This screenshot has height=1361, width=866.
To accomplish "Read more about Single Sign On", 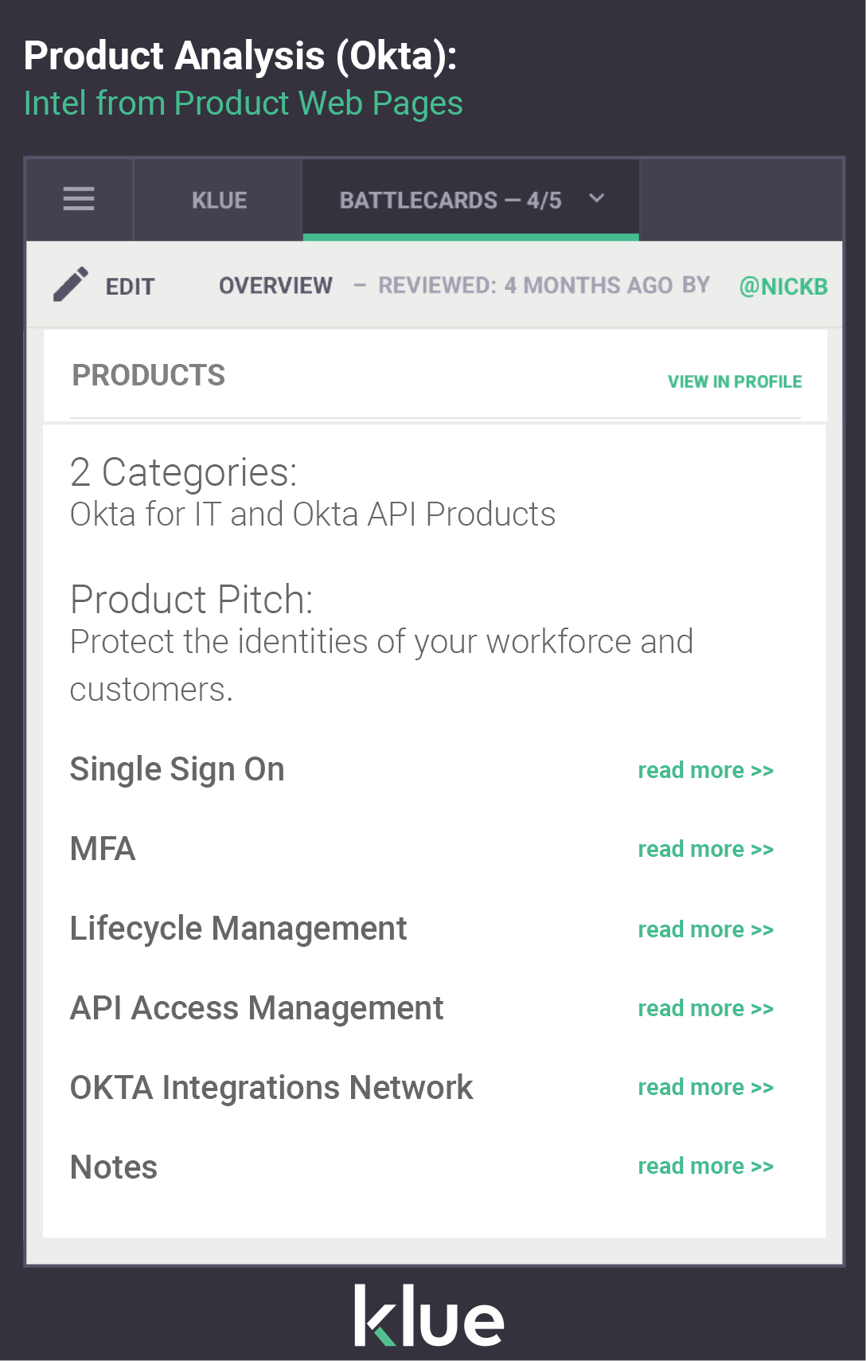I will pos(704,770).
